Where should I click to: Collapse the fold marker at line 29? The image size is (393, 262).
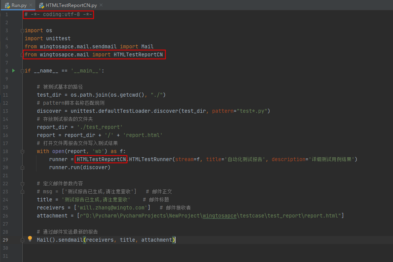coord(22,240)
